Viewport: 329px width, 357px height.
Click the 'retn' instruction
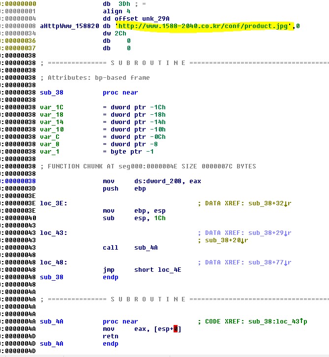point(111,336)
